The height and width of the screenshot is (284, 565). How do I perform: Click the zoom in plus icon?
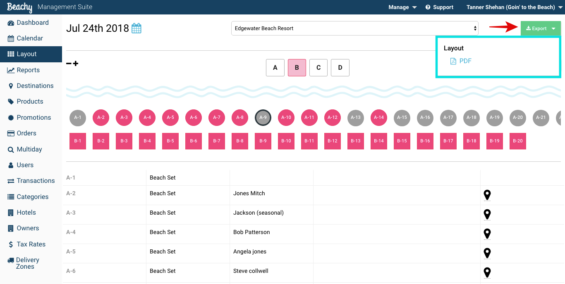point(76,64)
